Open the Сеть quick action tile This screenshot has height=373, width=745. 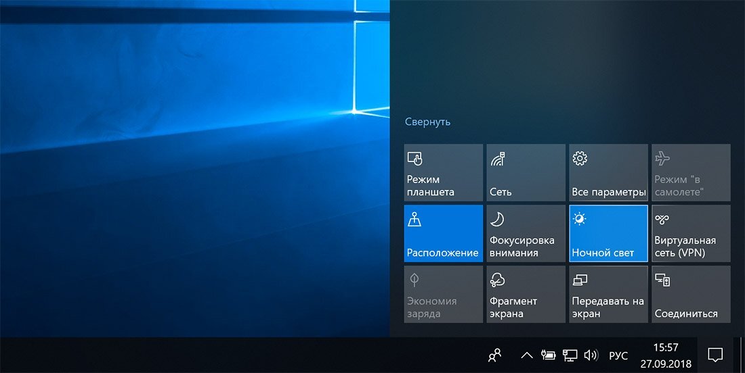[526, 172]
